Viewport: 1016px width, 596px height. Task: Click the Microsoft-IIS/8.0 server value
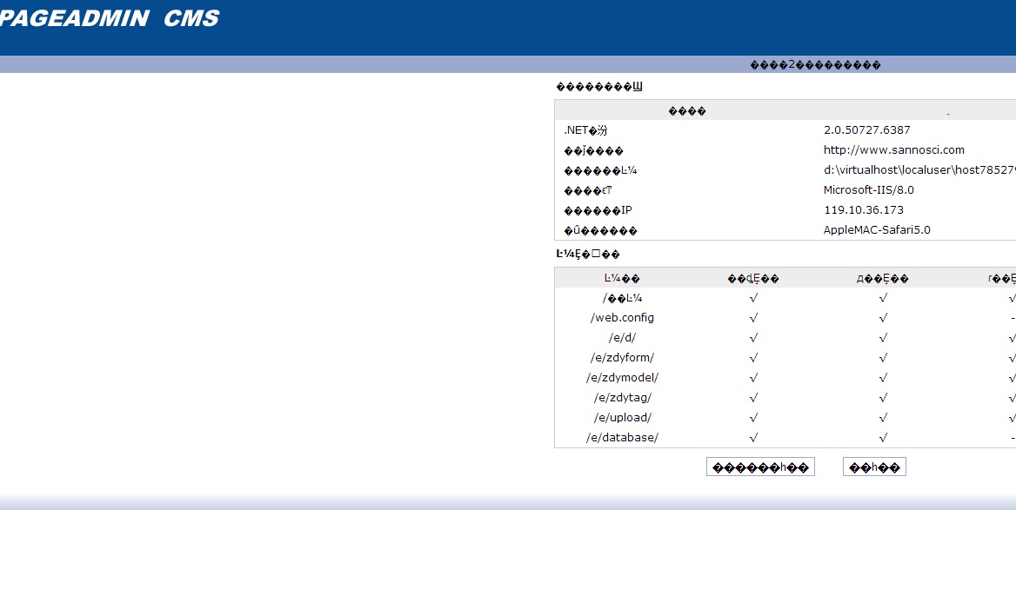point(868,190)
